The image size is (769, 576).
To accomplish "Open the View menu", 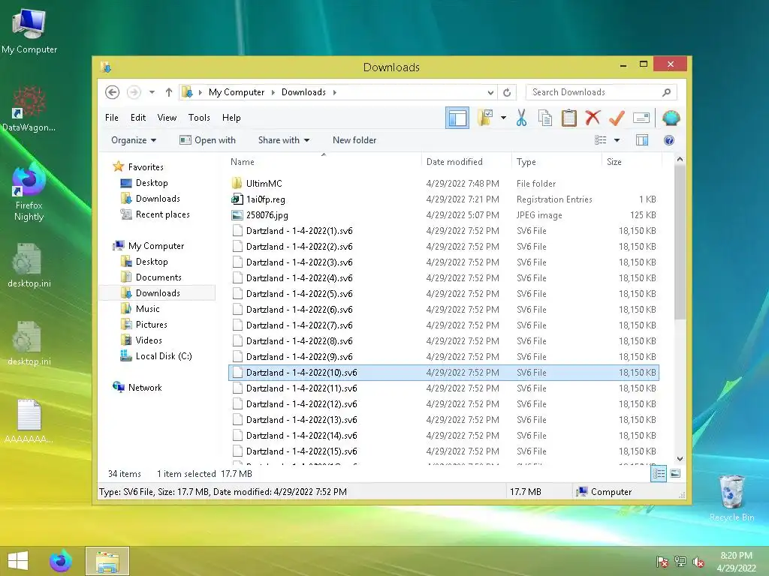I will click(x=167, y=118).
